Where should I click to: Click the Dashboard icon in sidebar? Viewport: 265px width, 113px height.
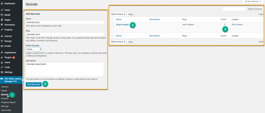tap(2, 3)
